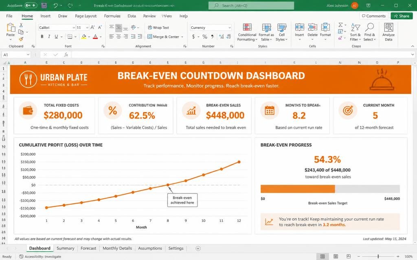Click the Delete cells icon
The image size is (417, 260).
coord(312,27)
